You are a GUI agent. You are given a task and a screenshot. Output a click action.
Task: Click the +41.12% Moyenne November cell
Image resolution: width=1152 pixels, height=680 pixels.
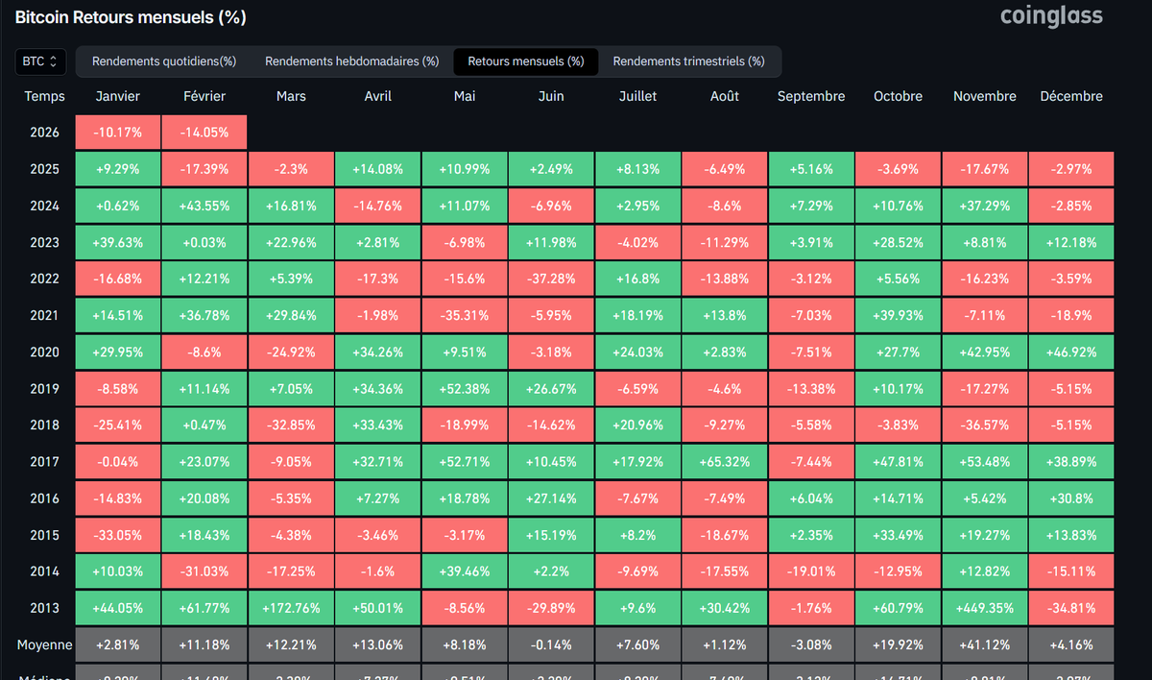985,644
